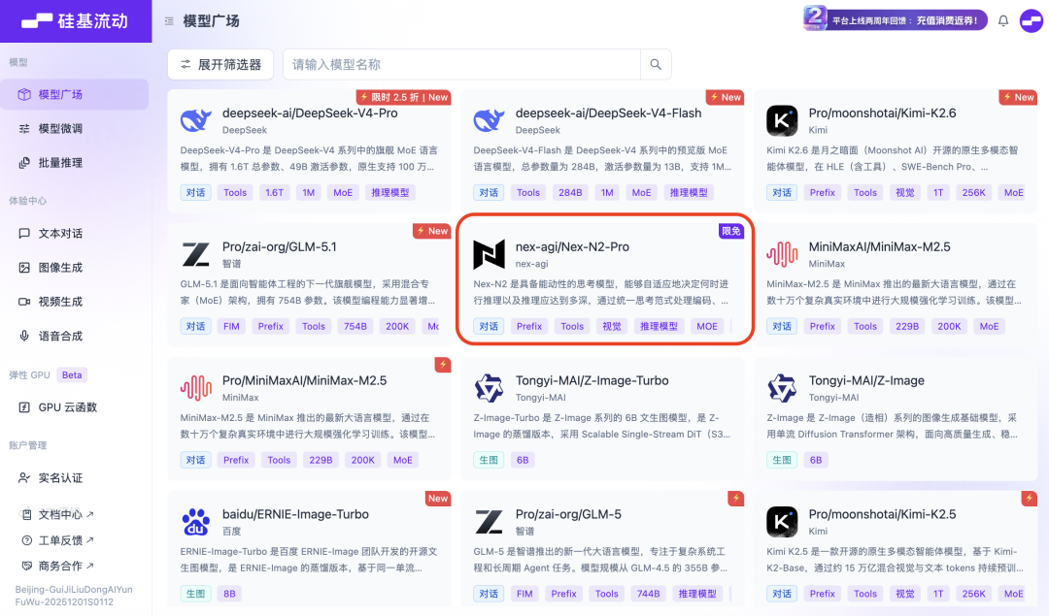
Task: Click the 模型微调 sliders icon
Action: (x=24, y=128)
